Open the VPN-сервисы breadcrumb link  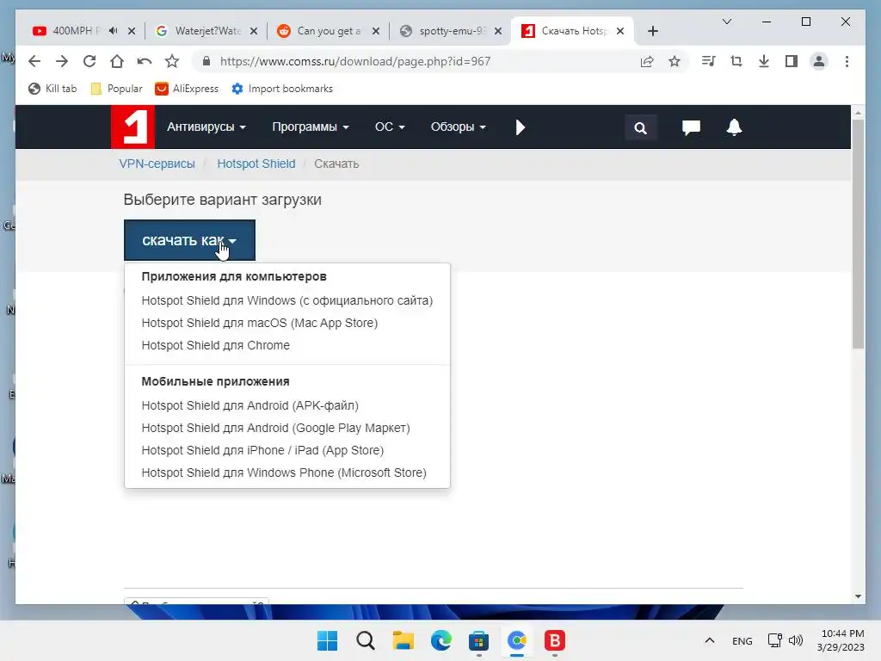[x=157, y=164]
